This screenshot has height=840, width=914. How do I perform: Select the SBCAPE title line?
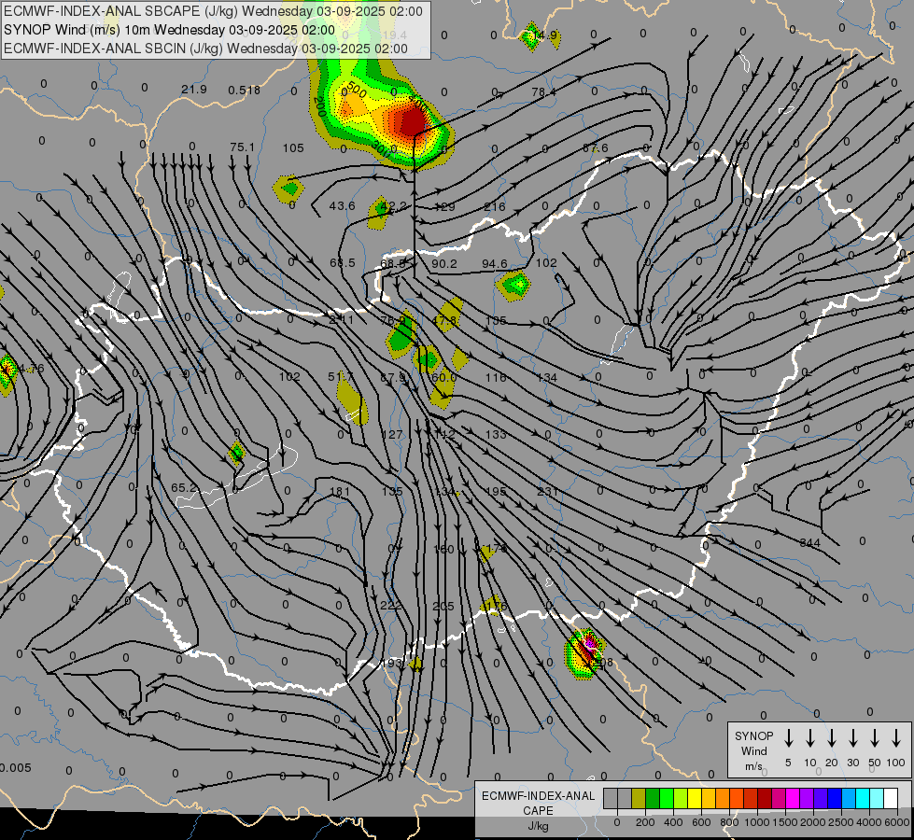click(x=213, y=11)
